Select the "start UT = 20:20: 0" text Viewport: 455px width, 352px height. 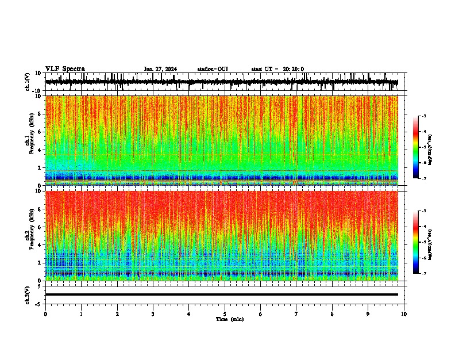point(277,69)
